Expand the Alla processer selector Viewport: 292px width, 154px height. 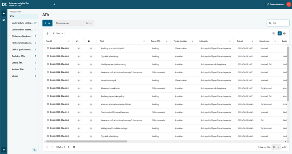point(74,23)
